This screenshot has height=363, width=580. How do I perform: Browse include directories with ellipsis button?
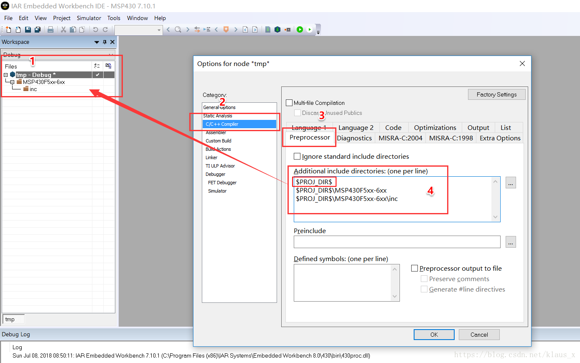coord(511,183)
